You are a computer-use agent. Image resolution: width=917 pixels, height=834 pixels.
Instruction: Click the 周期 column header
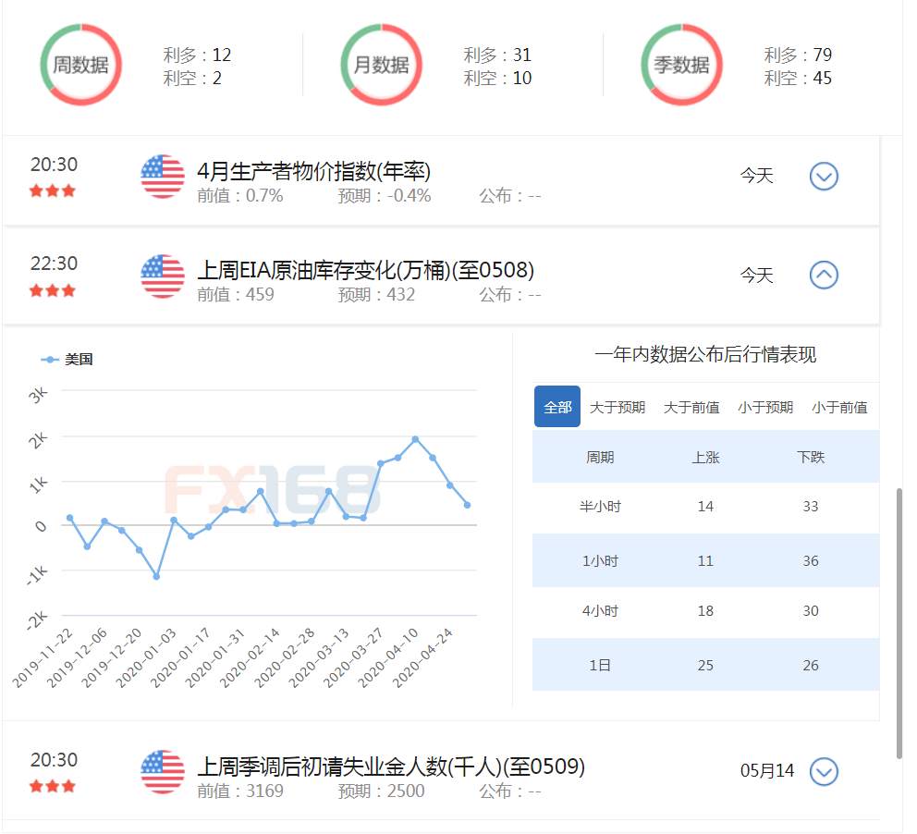click(600, 458)
